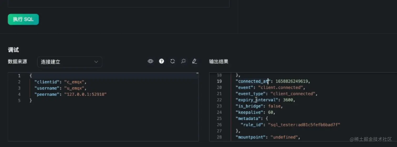Click the "event" client.connected line
This screenshot has height=147, width=397.
pos(270,87)
